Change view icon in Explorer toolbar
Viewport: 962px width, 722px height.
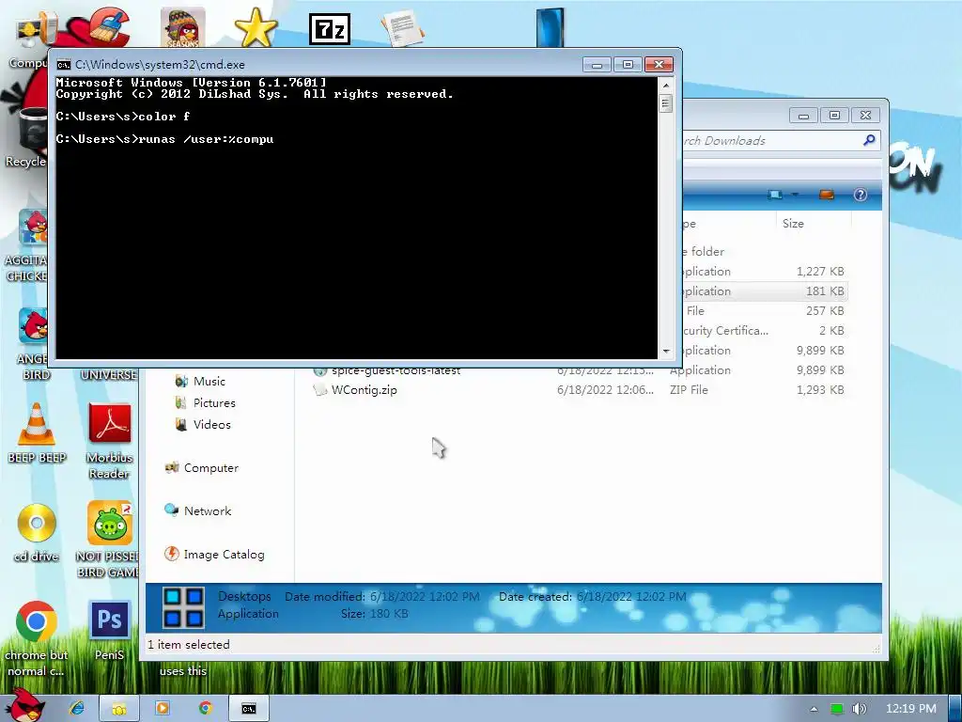click(775, 195)
